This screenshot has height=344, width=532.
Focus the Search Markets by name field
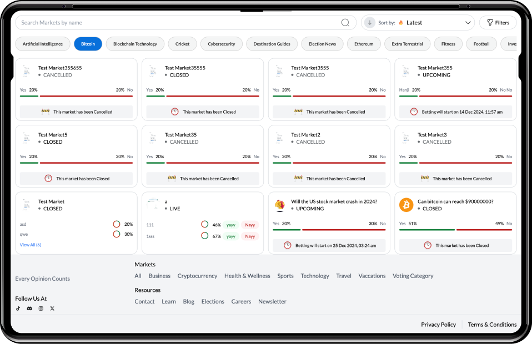pyautogui.click(x=178, y=23)
